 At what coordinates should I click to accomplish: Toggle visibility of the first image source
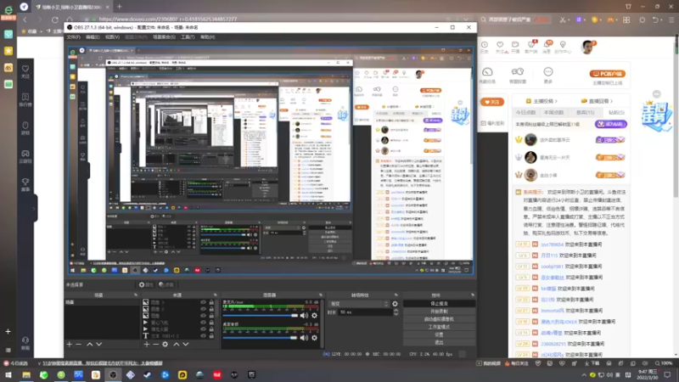(203, 302)
